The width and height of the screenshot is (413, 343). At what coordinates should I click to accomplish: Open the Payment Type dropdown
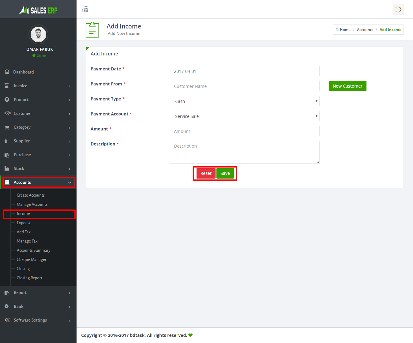click(x=244, y=101)
